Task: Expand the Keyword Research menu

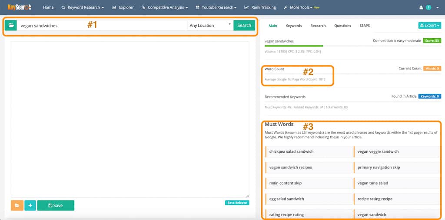Action: (83, 7)
